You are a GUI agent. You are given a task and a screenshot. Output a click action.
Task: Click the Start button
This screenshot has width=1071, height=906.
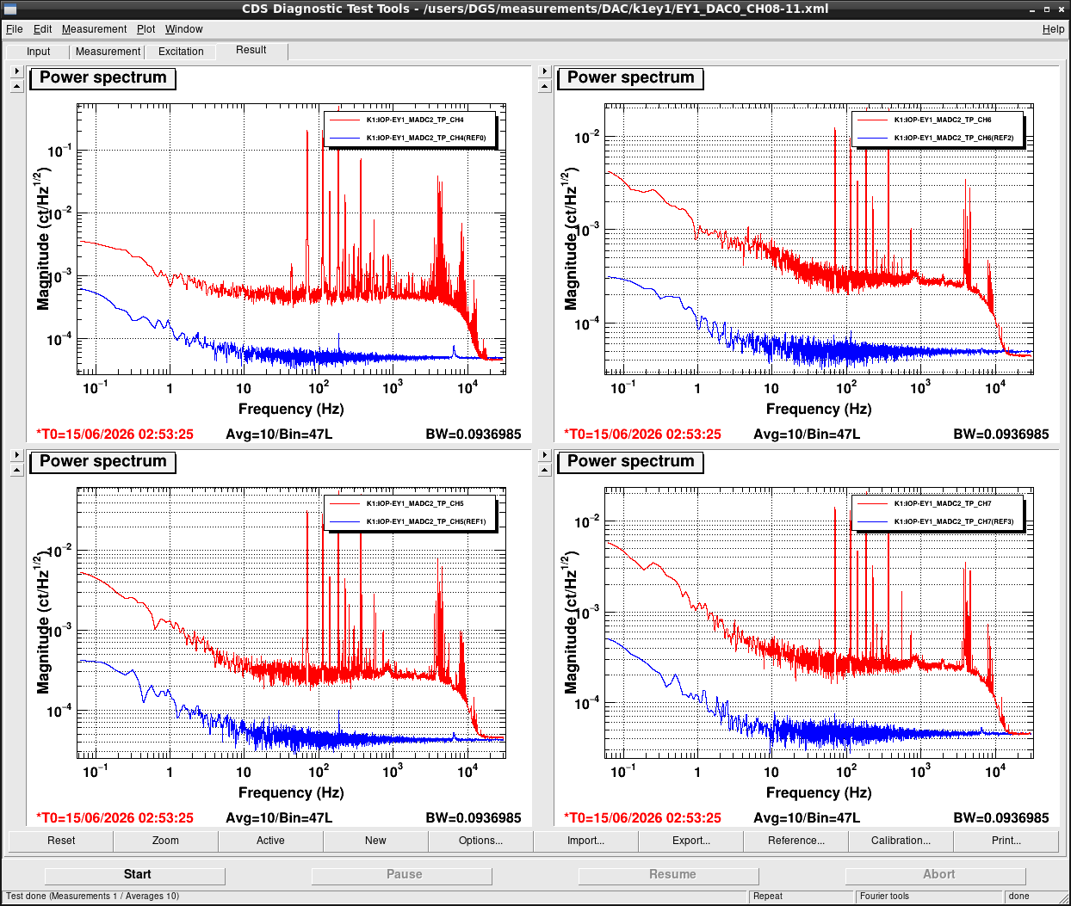coord(135,875)
